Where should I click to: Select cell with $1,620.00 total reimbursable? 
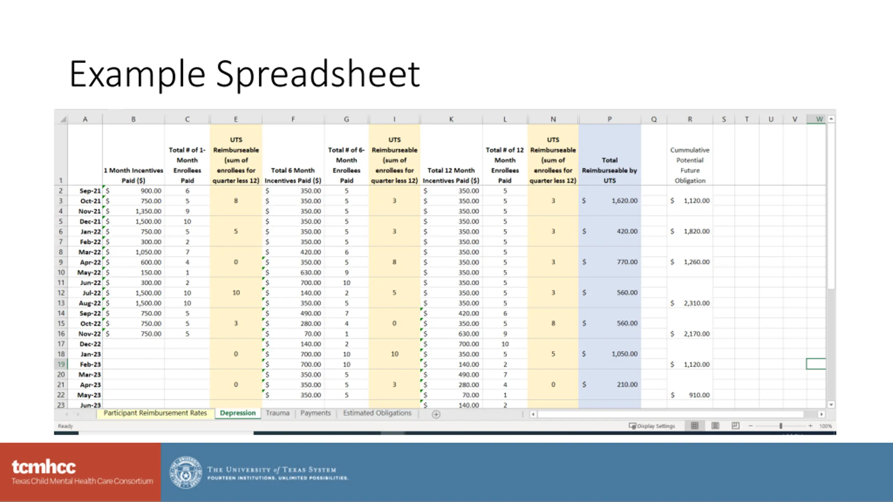click(x=609, y=201)
